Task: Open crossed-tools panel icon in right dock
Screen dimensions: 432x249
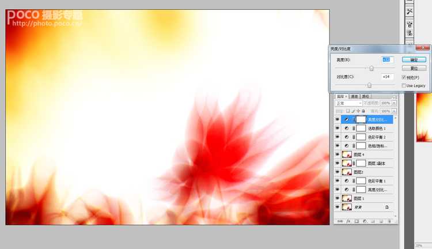Action: tap(410, 12)
